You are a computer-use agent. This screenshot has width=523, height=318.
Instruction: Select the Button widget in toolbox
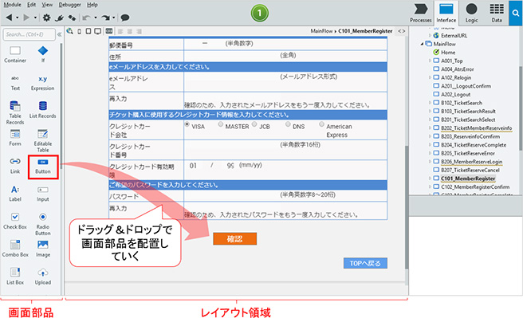[x=43, y=167]
